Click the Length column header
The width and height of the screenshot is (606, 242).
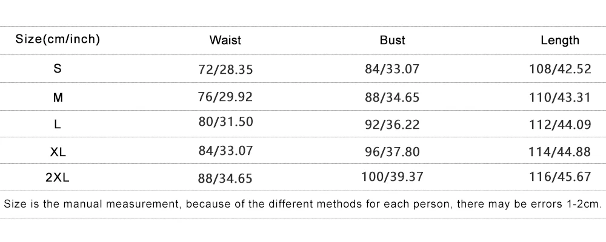(x=560, y=41)
